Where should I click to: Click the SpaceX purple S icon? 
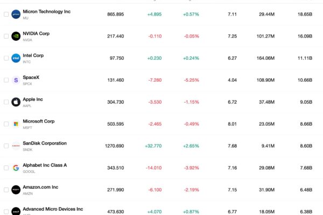click(16, 80)
